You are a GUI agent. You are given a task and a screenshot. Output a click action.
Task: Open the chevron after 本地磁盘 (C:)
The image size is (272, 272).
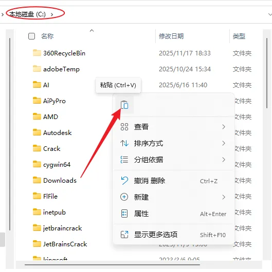52,14
